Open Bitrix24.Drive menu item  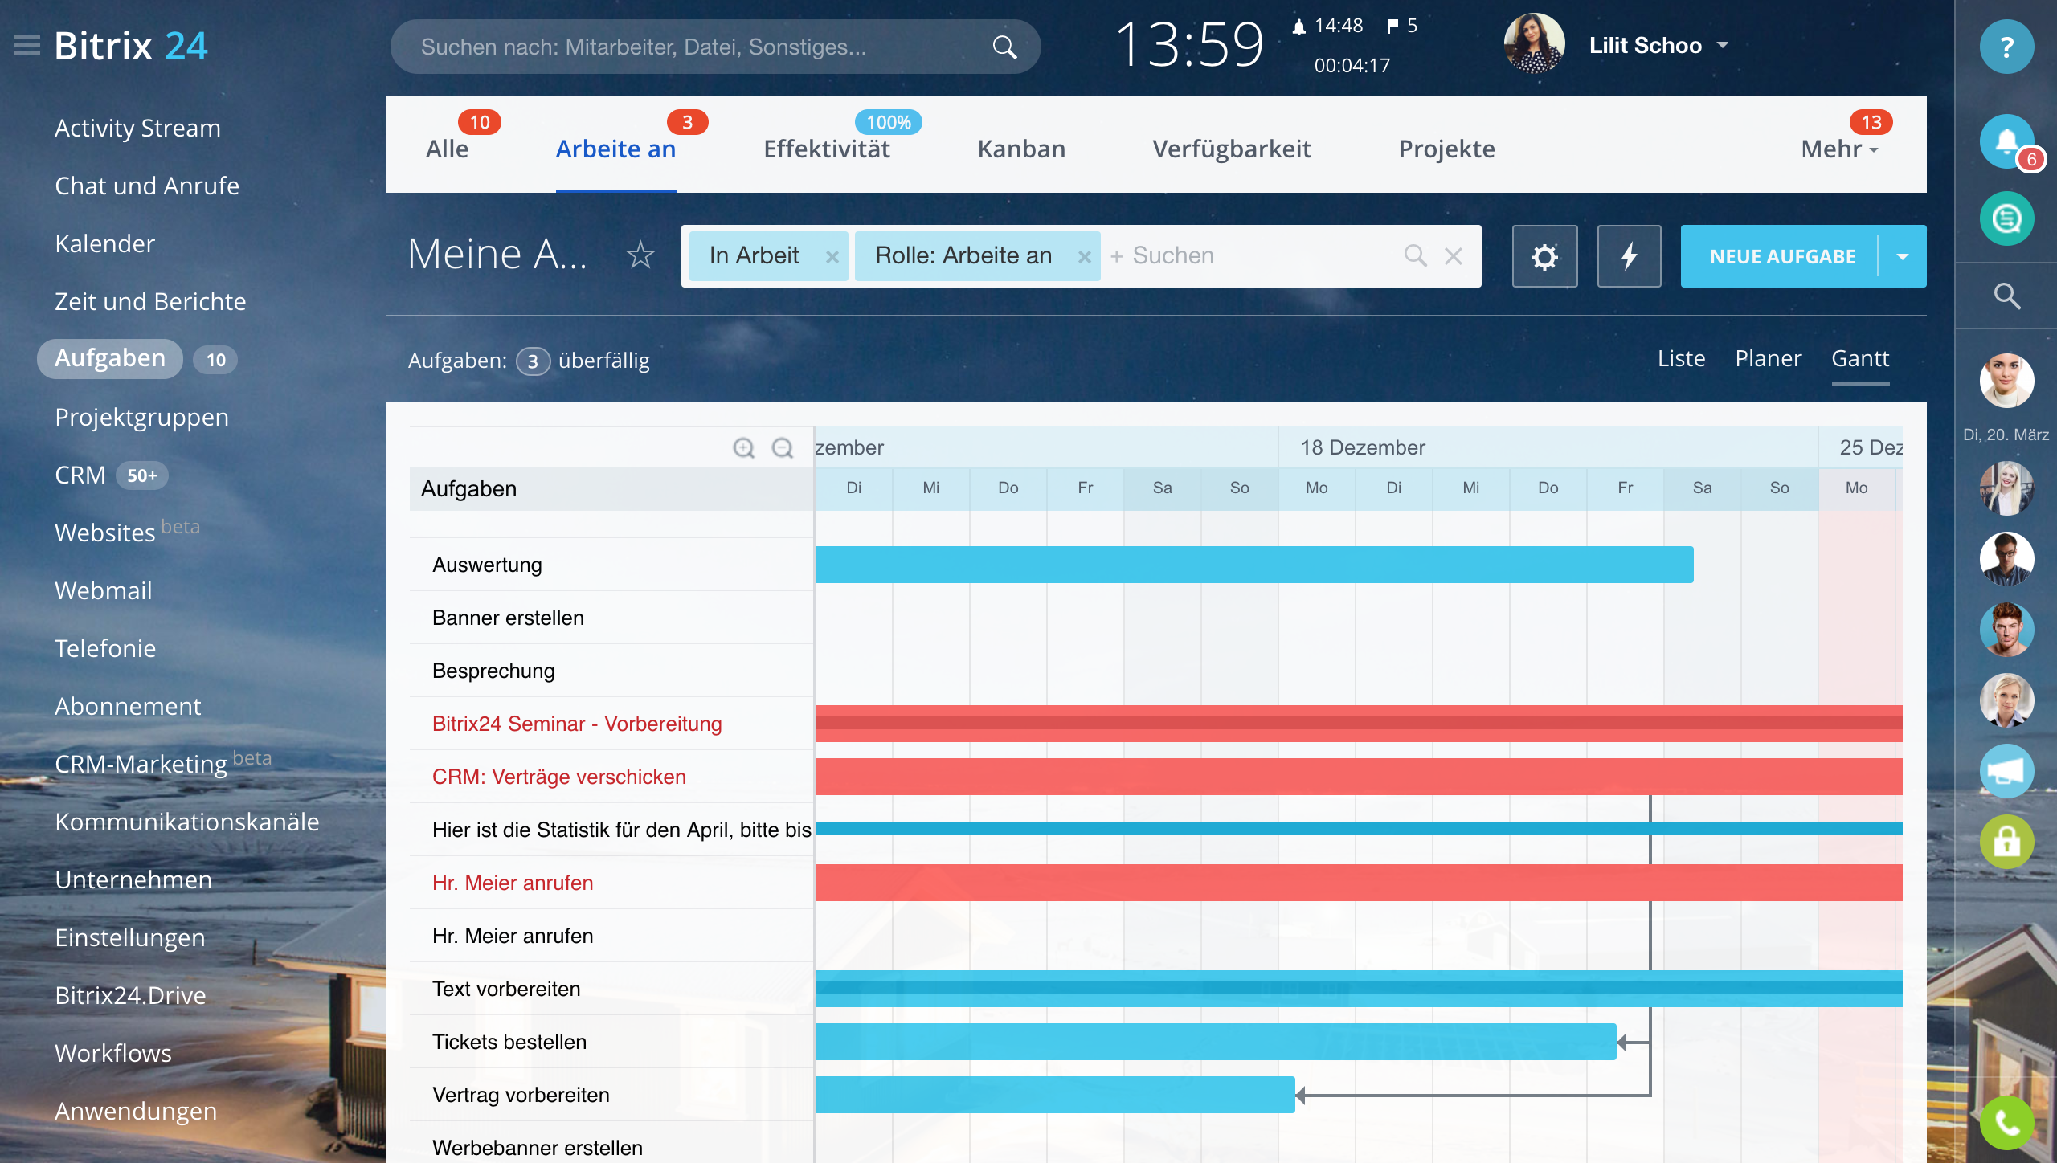coord(130,995)
